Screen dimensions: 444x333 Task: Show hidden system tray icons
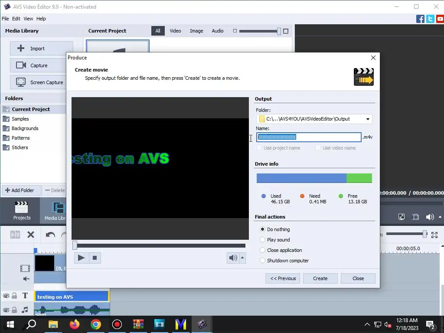pyautogui.click(x=367, y=324)
